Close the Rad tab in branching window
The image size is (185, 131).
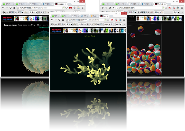97,16
